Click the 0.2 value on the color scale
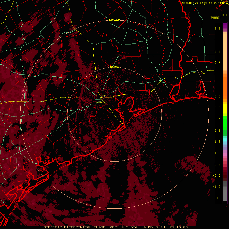The width and height of the screenshot is (229, 229). [218, 164]
